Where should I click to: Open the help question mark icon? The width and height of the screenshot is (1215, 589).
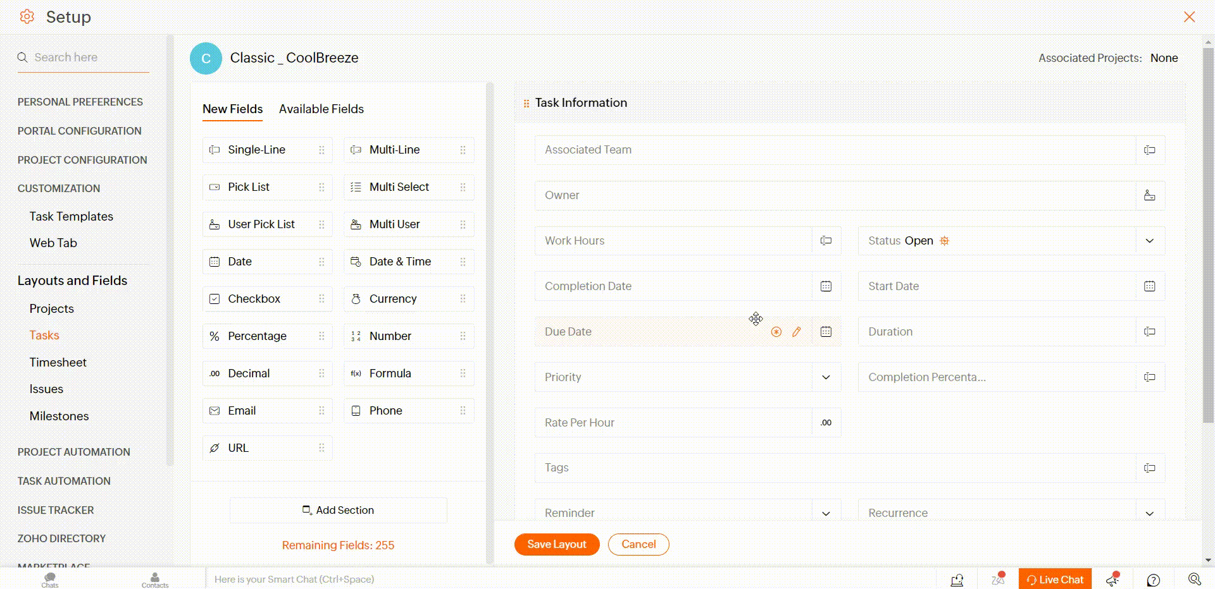pos(1153,580)
